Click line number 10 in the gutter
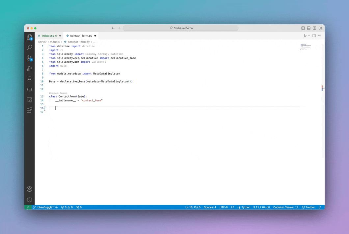 point(42,81)
